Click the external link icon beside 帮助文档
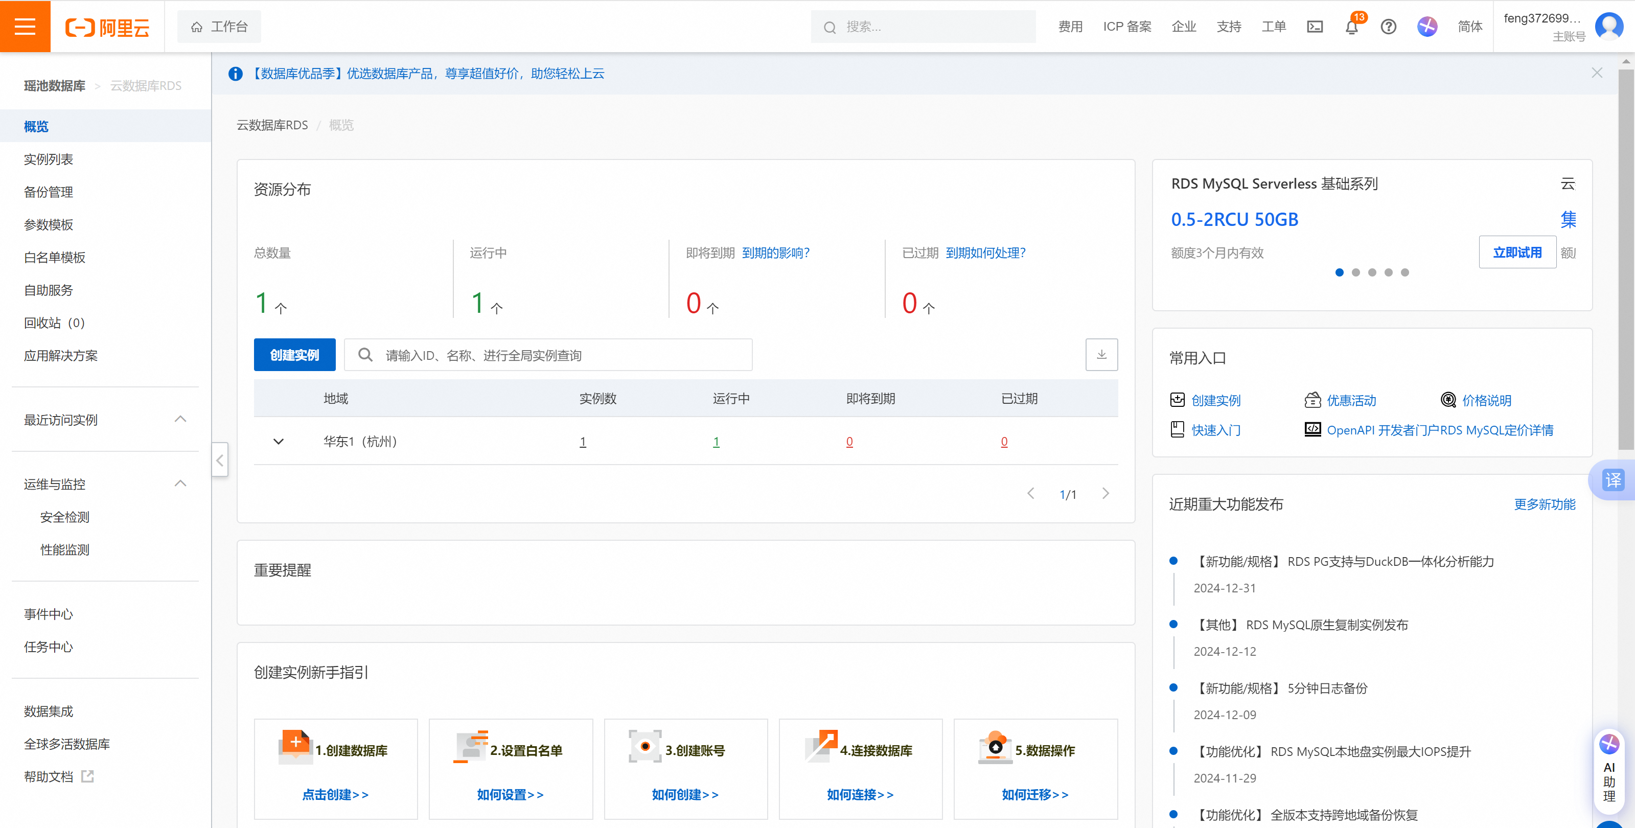This screenshot has width=1635, height=828. coord(87,776)
